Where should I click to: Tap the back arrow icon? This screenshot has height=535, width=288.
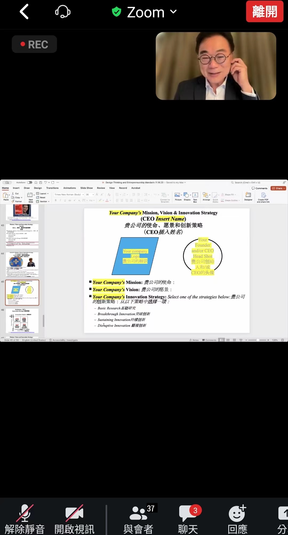point(24,12)
